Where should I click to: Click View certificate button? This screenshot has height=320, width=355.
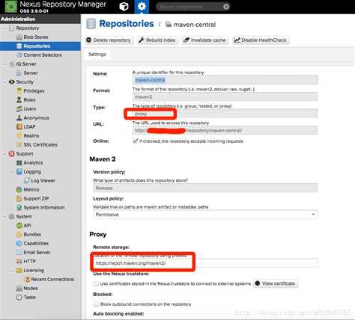[x=276, y=283]
